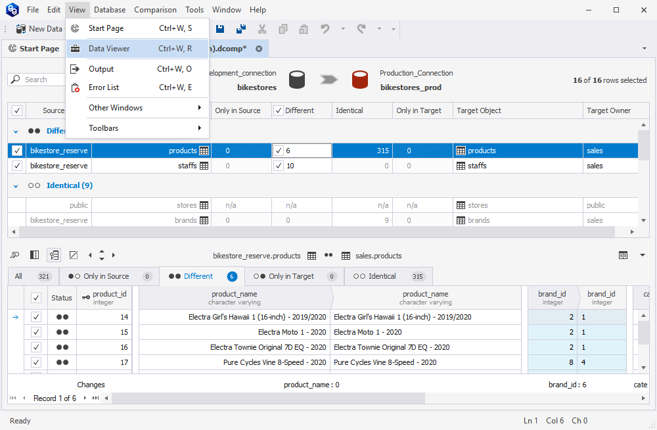Toggle the tree detail view icon
The image size is (657, 430).
[54, 255]
